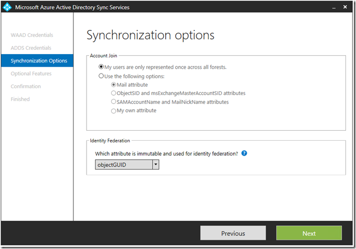Click the 'Account Join' group label
Viewport: 356px width, 249px height.
(x=103, y=56)
